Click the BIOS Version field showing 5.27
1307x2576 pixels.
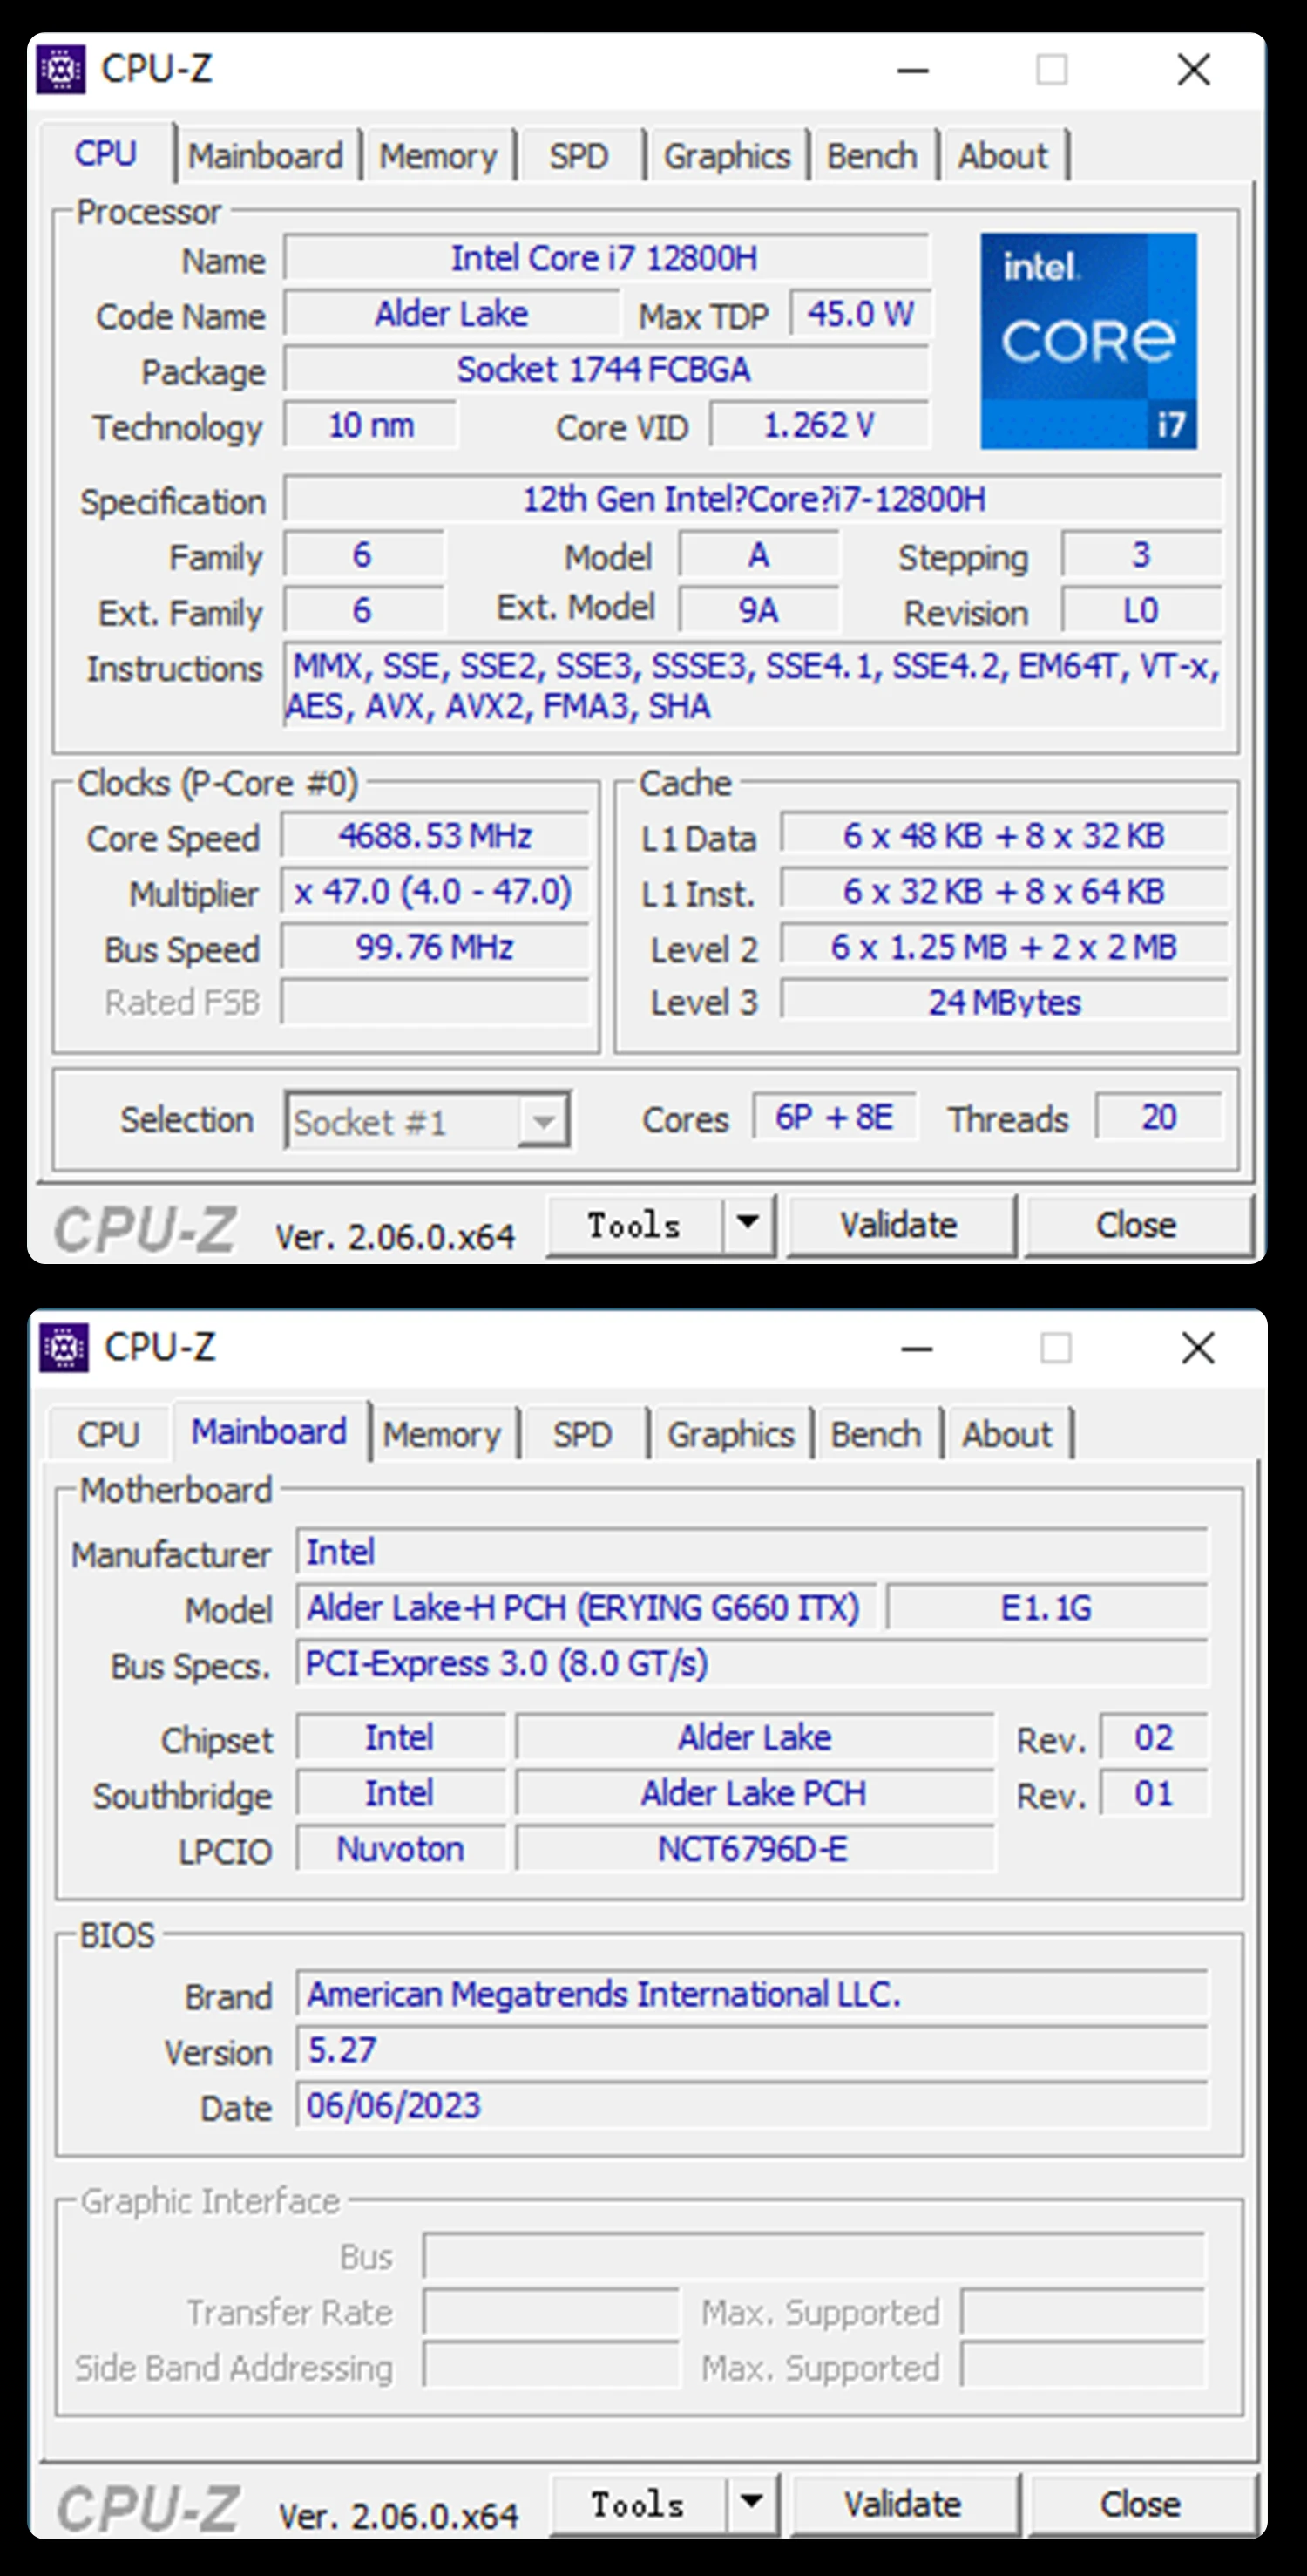(750, 2050)
